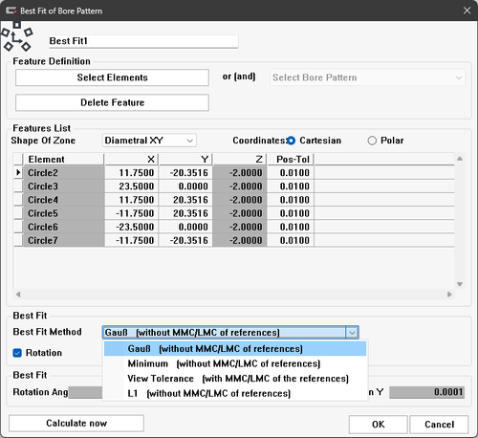Click the scroll left arrow under the table
478x438 pixels.
(x=18, y=295)
